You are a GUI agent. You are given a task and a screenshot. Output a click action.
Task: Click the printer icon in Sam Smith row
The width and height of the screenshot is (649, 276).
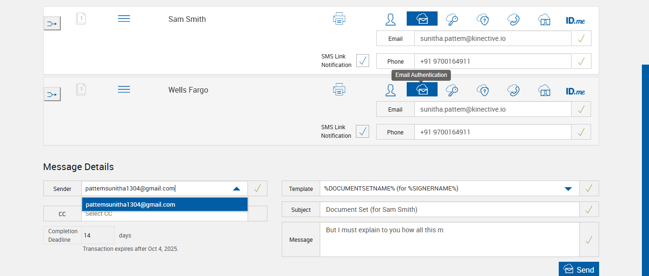(x=339, y=19)
